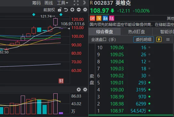Image resolution: width=174 pixels, height=117 pixels.
Task: Select sell level 5 price 109.01
Action: coord(117,83)
